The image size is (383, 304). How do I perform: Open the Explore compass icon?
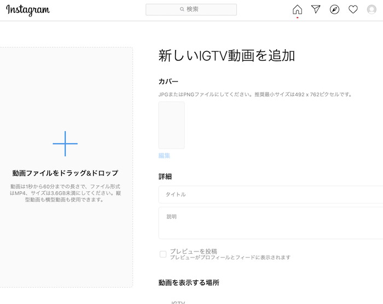(334, 9)
